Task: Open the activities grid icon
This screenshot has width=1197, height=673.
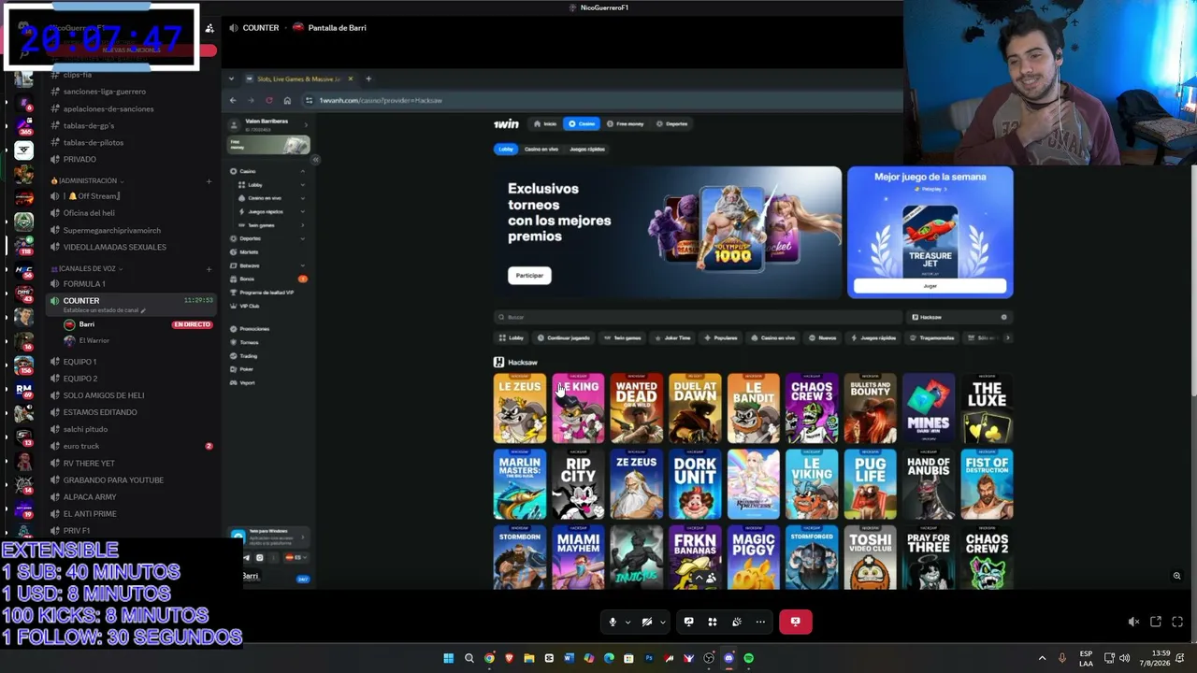Action: pyautogui.click(x=713, y=622)
